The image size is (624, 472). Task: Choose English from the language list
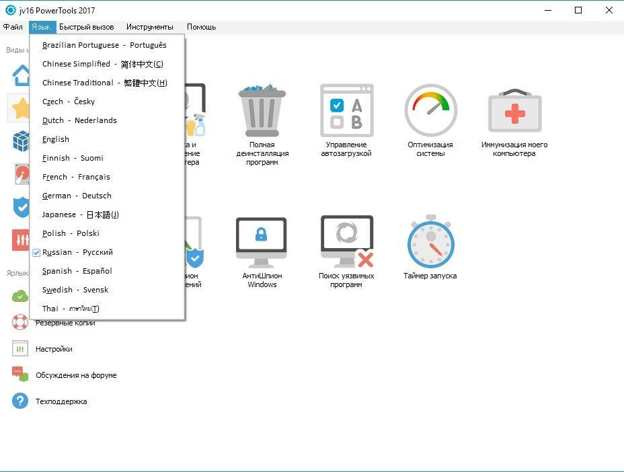[107, 139]
